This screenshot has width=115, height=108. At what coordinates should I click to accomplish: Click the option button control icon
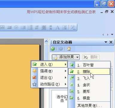click(x=16, y=27)
